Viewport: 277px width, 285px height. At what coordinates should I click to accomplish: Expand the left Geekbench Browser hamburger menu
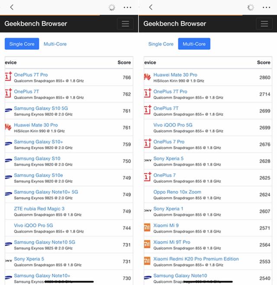[126, 24]
